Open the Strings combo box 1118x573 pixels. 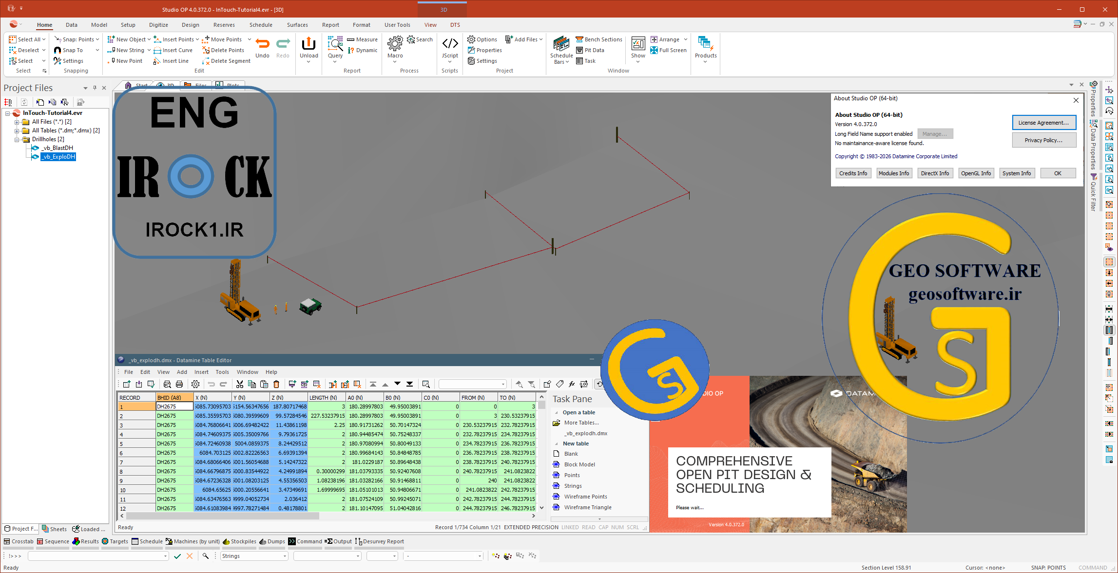[x=254, y=556]
